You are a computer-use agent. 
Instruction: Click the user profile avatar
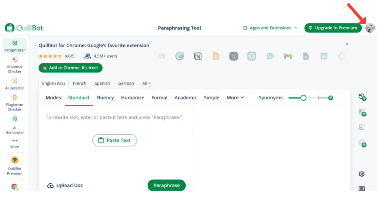(x=370, y=28)
